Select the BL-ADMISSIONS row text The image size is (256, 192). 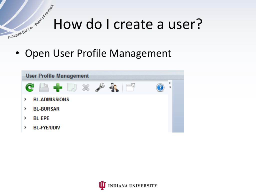coord(51,99)
